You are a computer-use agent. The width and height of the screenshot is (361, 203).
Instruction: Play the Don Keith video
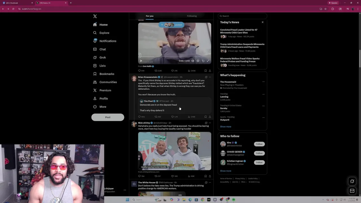tap(141, 61)
